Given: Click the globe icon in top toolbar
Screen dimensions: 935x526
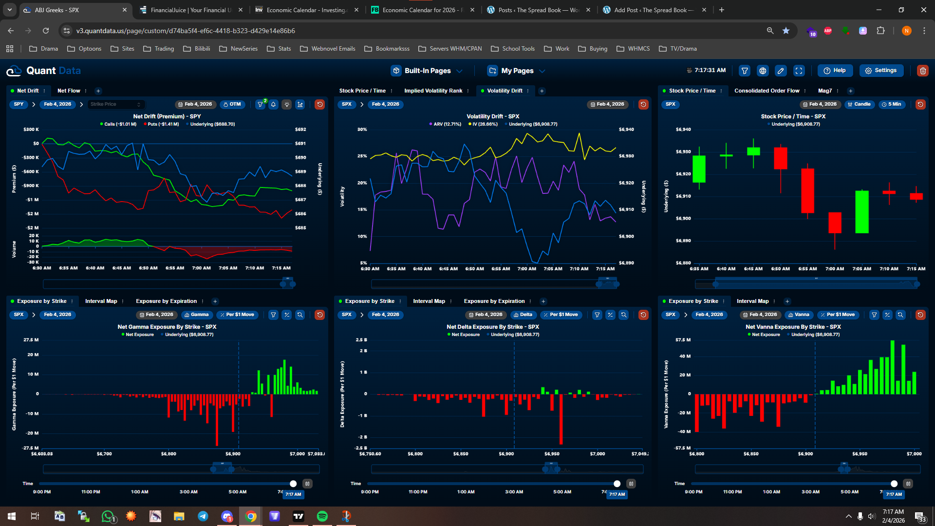Looking at the screenshot, I should pos(763,71).
